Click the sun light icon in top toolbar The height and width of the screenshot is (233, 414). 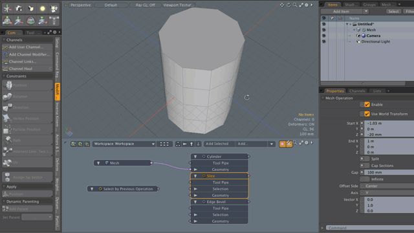[x=42, y=8]
